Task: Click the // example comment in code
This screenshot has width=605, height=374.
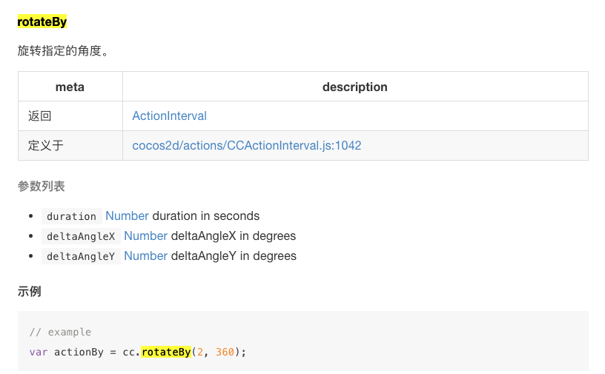Action: point(60,333)
